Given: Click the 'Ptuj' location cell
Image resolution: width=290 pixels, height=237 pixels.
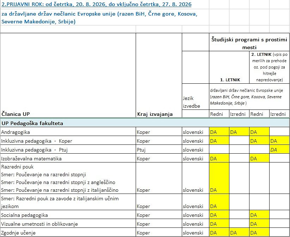Looking at the screenshot, I should 159,149.
